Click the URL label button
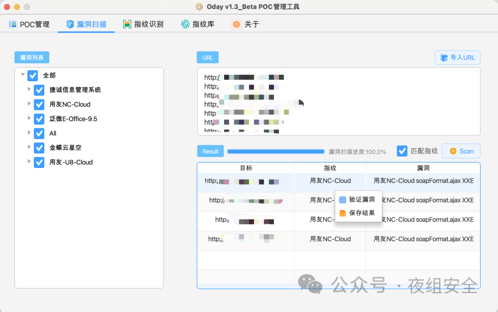Image resolution: width=498 pixels, height=312 pixels. click(207, 58)
